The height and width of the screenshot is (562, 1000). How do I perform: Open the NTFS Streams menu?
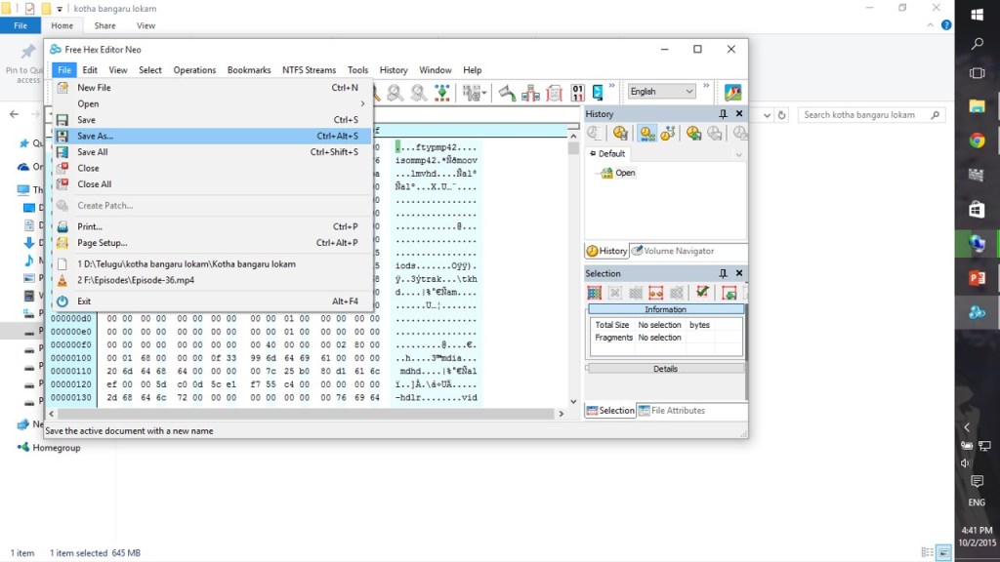click(x=309, y=70)
